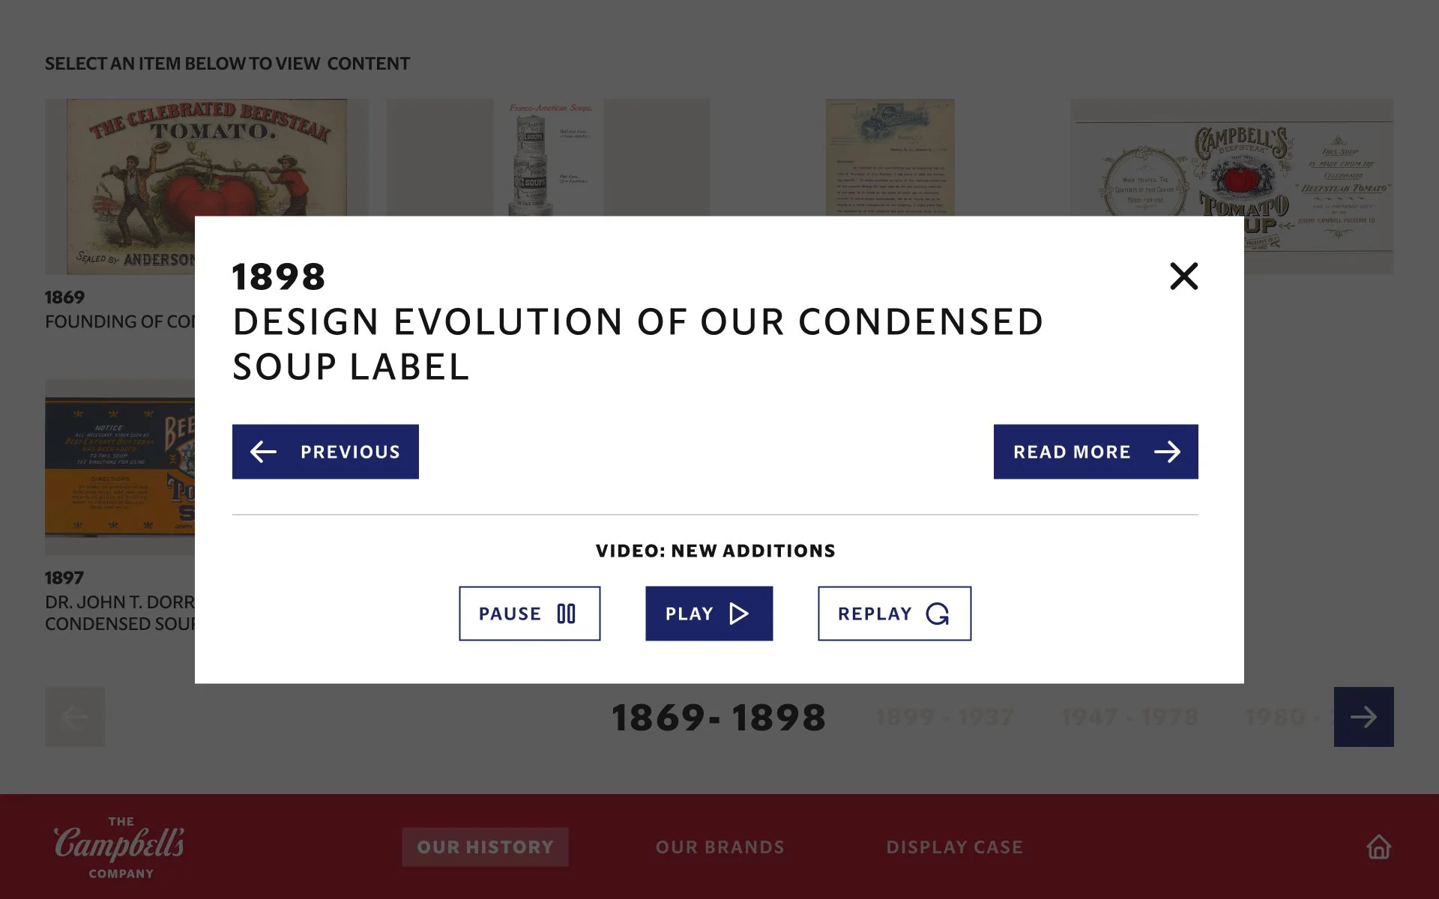This screenshot has height=899, width=1439.
Task: Click the pause bars icon
Action: [567, 614]
